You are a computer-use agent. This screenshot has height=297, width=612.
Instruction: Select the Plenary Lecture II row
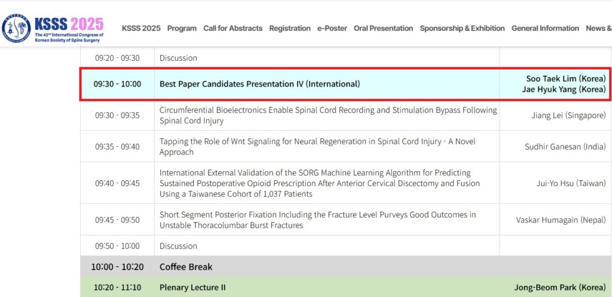click(x=346, y=287)
